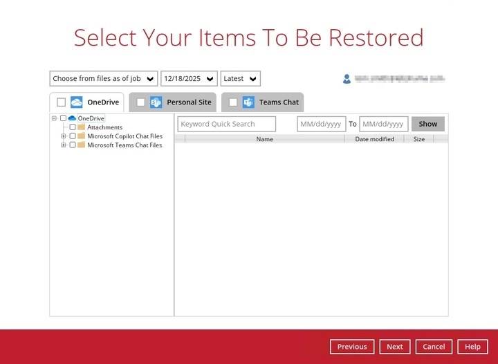Expand the Microsoft Teams Chat Files node
The height and width of the screenshot is (364, 498).
pyautogui.click(x=64, y=145)
